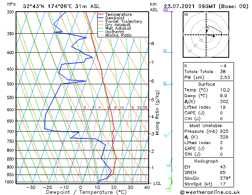Click the '850' pressure level label

[x=11, y=159]
